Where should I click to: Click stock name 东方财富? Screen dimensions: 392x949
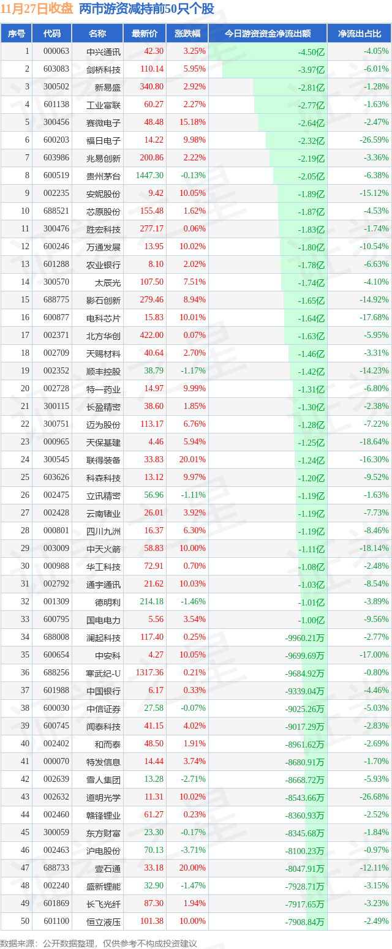[104, 833]
